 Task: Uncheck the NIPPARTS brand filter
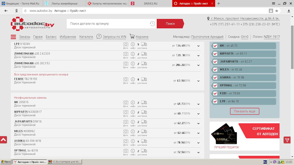[215, 54]
